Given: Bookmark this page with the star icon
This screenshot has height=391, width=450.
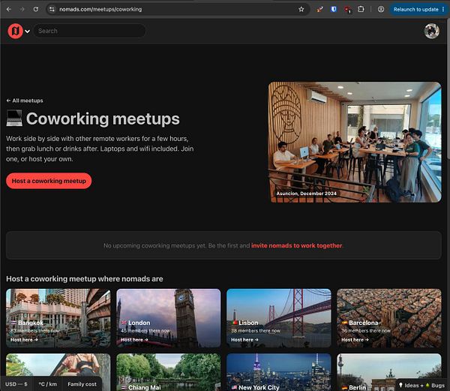Looking at the screenshot, I should pyautogui.click(x=301, y=9).
